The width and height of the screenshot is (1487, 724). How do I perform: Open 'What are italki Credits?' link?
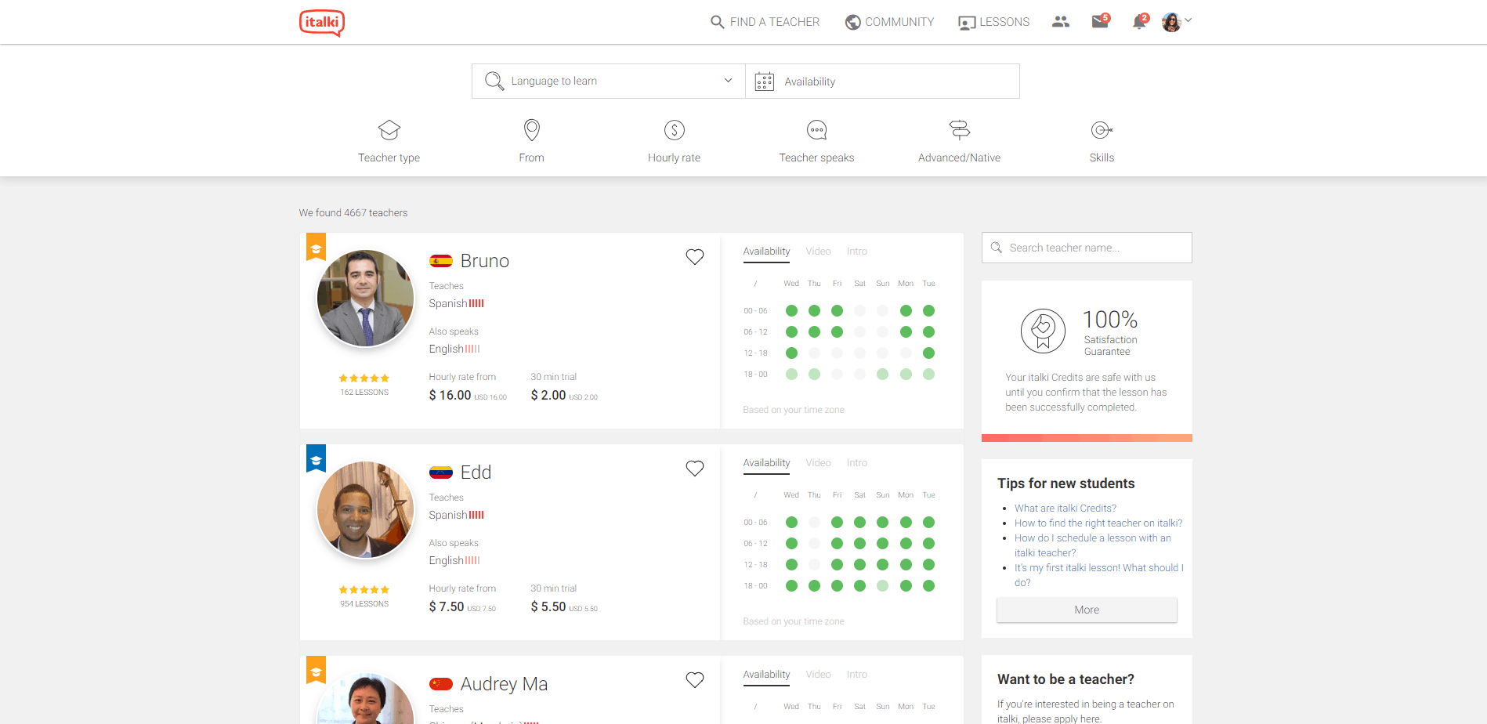point(1065,509)
